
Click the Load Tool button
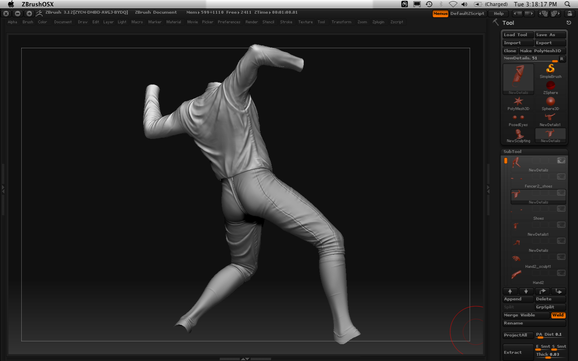(518, 35)
